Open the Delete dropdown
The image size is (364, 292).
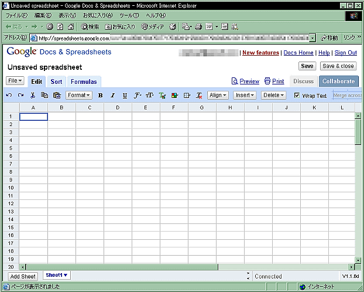273,95
